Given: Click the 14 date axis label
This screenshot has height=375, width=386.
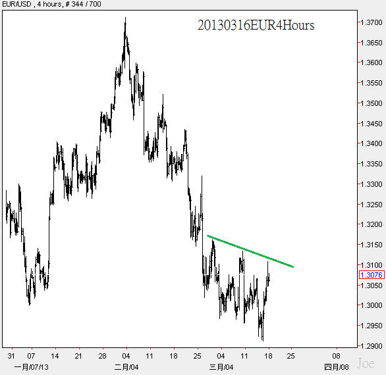Looking at the screenshot, I should tap(55, 356).
